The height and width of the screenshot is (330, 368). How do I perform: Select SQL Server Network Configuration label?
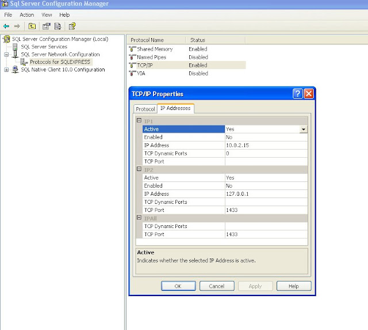60,54
